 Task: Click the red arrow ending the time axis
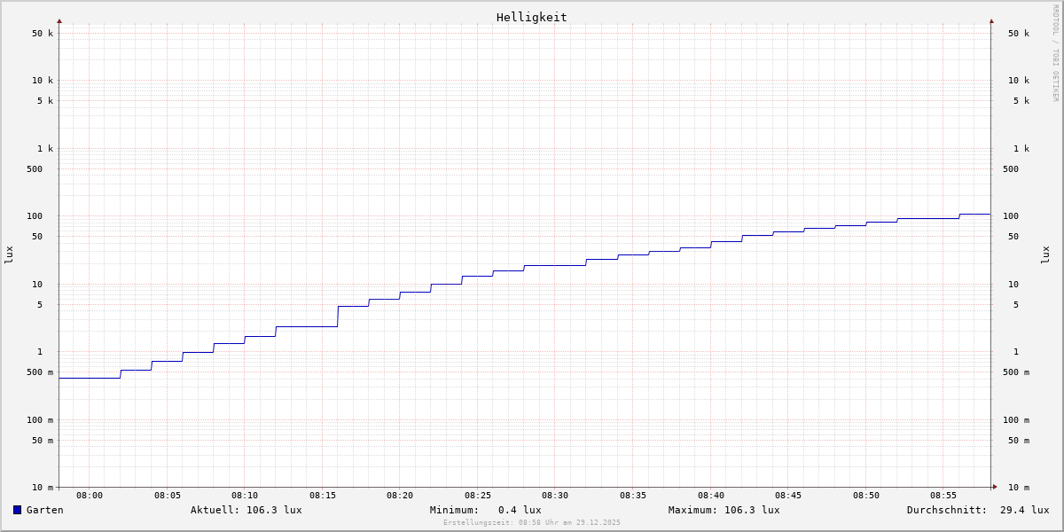[x=995, y=487]
